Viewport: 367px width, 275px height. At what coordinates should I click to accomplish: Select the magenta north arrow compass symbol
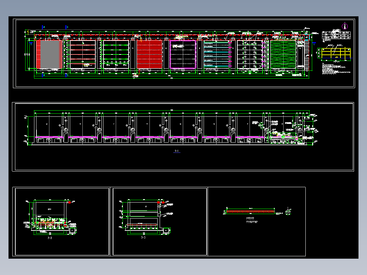345,26
